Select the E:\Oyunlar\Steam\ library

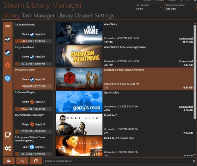(x=34, y=56)
